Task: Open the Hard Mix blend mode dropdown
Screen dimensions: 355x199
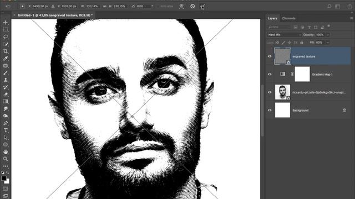Action: coord(284,35)
